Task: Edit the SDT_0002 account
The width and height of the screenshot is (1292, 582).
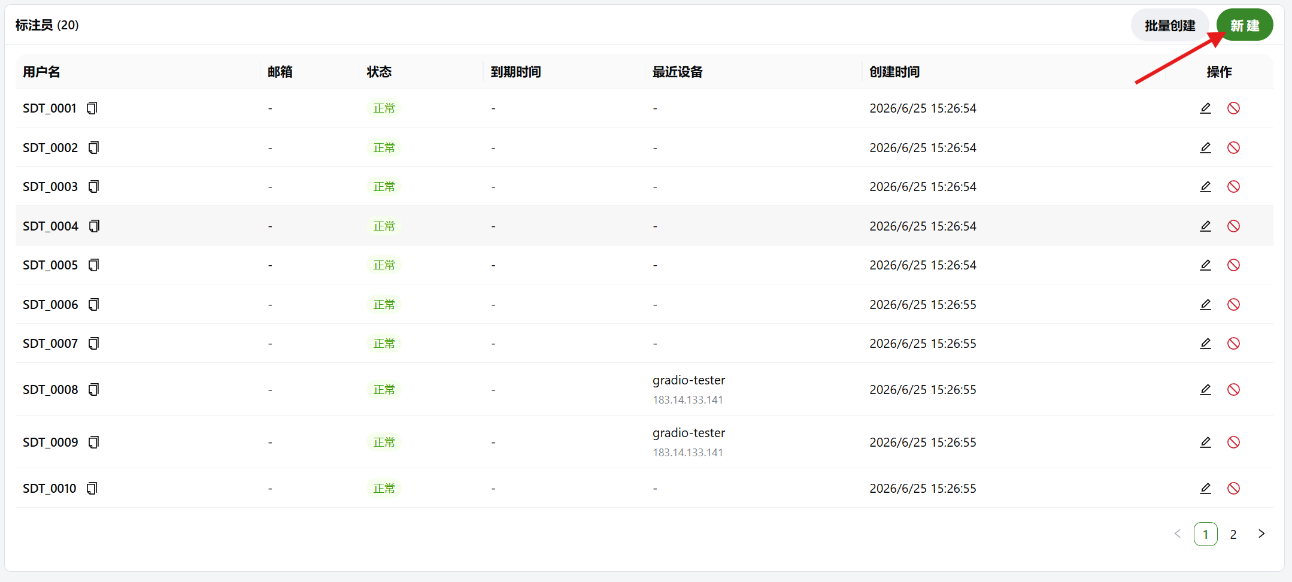Action: pyautogui.click(x=1205, y=148)
